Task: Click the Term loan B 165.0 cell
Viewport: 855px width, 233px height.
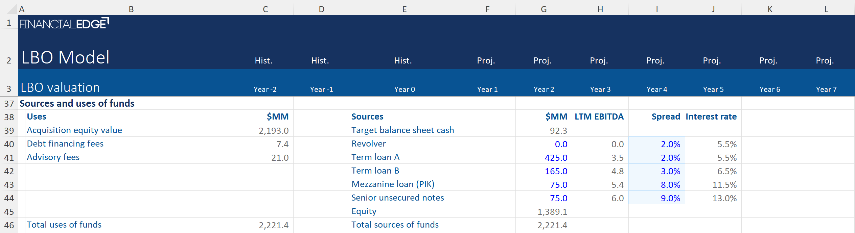Action: (x=544, y=171)
